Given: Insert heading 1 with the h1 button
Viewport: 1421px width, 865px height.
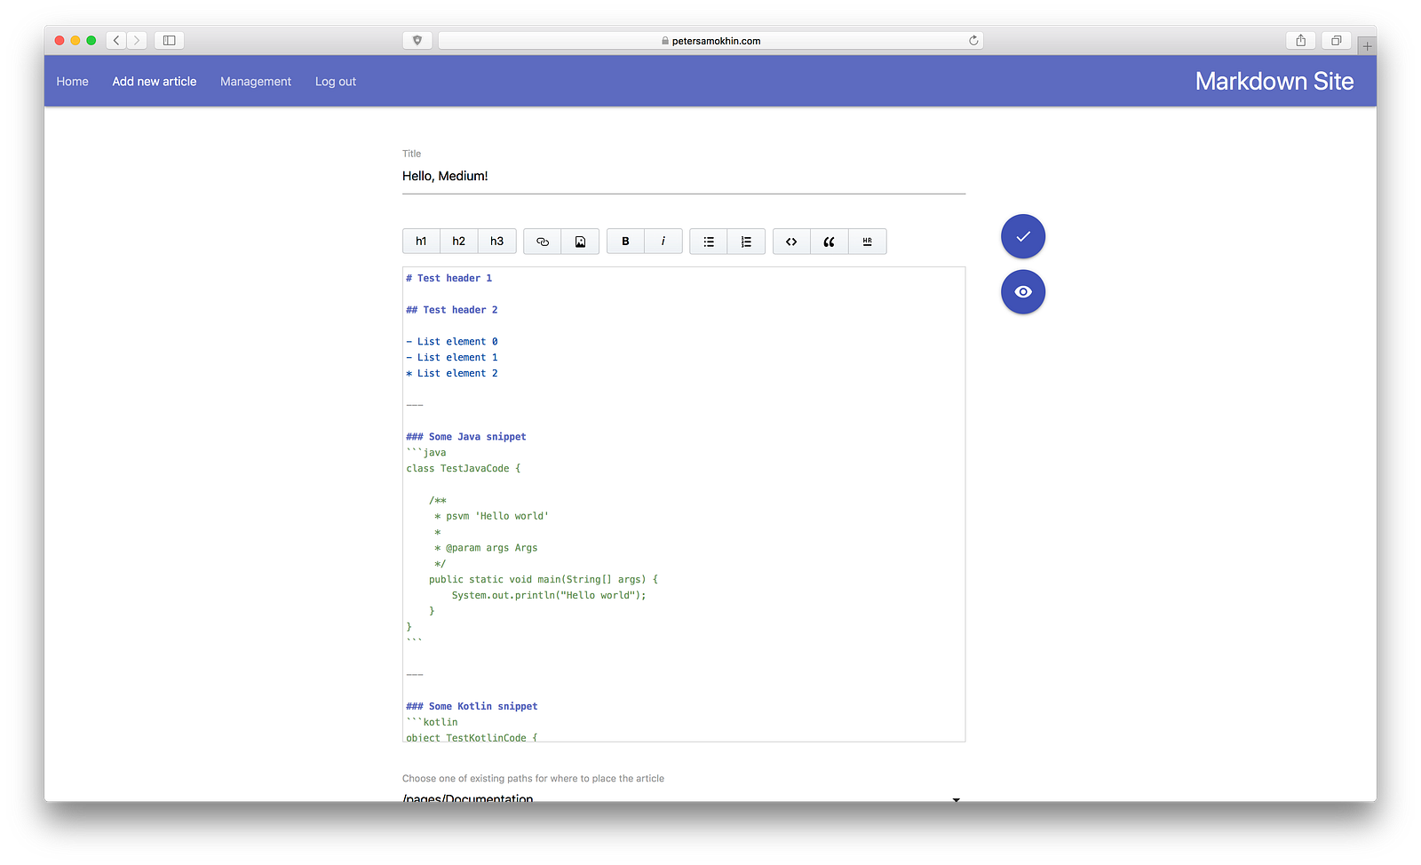Looking at the screenshot, I should (x=421, y=242).
